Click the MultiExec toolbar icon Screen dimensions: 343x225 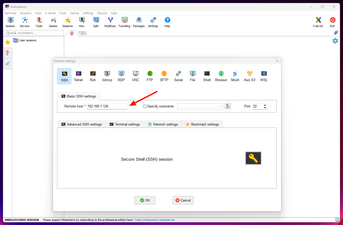tap(110, 22)
